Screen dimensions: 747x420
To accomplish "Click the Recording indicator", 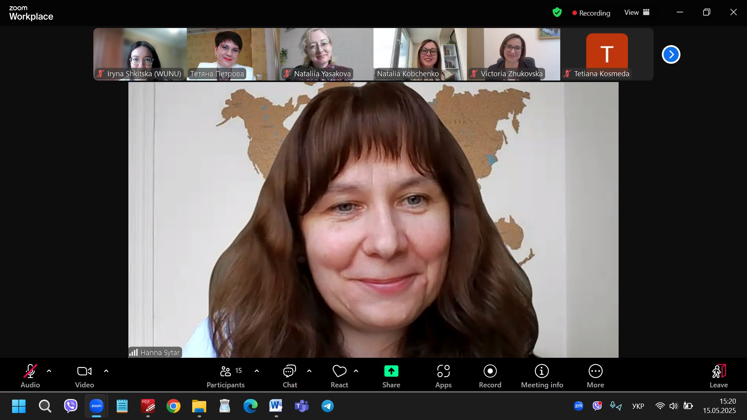I will (x=591, y=13).
